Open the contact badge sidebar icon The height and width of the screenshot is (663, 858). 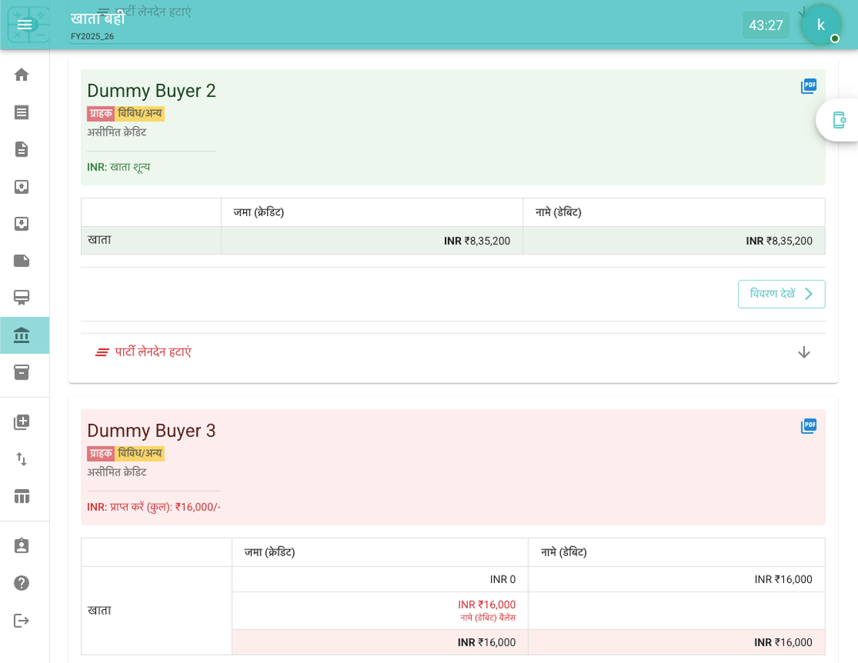tap(21, 545)
